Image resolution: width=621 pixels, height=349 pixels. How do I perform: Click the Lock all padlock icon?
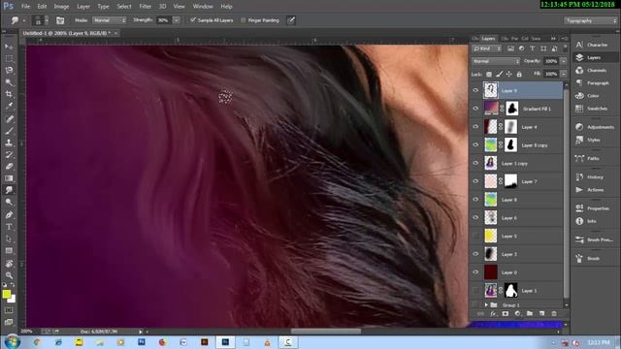pos(519,74)
